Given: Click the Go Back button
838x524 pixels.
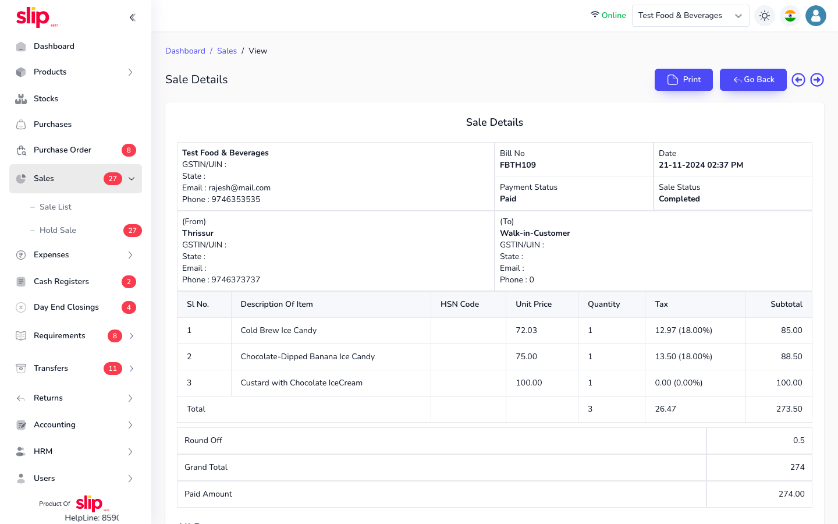Looking at the screenshot, I should pos(752,80).
